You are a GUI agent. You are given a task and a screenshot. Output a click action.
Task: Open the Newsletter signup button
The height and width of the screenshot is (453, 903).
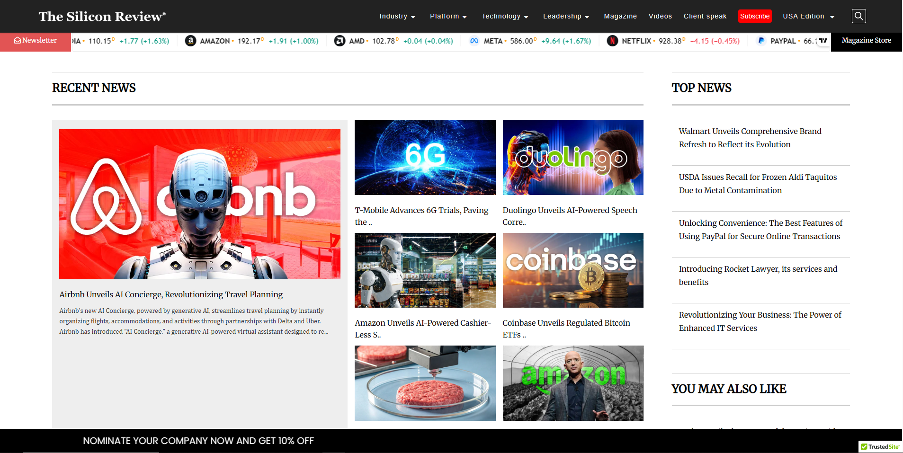point(36,41)
